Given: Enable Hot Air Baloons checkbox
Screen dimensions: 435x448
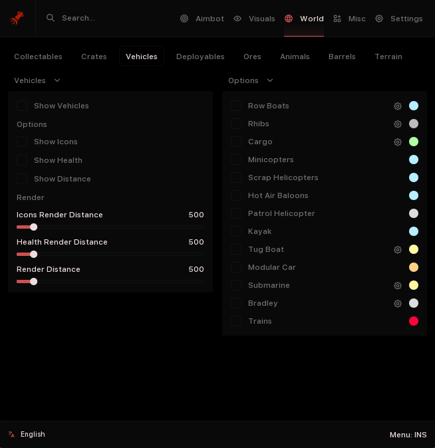Looking at the screenshot, I should coord(236,195).
